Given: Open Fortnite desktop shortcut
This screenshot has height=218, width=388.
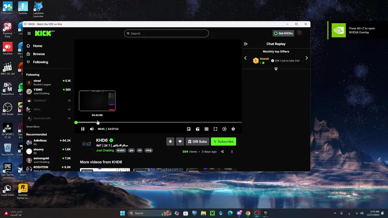Looking at the screenshot, I should (x=23, y=8).
